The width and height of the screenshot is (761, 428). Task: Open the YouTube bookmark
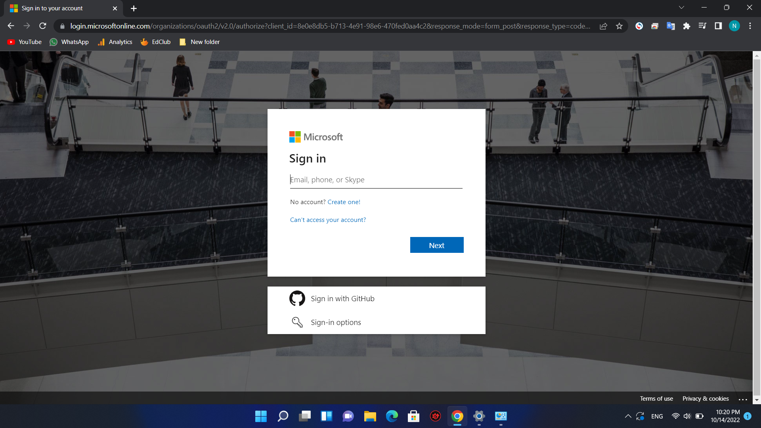pos(25,42)
